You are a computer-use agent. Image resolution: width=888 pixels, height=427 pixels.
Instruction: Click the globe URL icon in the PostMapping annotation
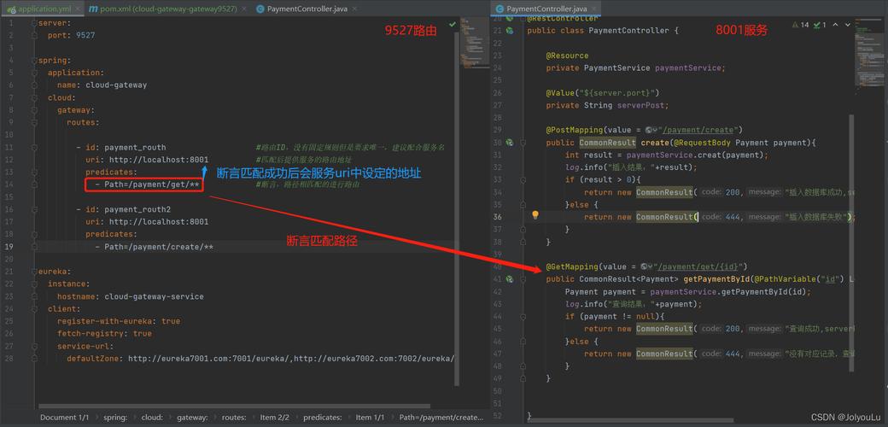coord(650,130)
